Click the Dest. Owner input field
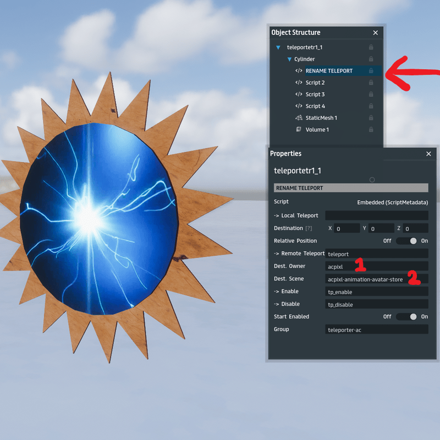The height and width of the screenshot is (440, 440). (376, 267)
